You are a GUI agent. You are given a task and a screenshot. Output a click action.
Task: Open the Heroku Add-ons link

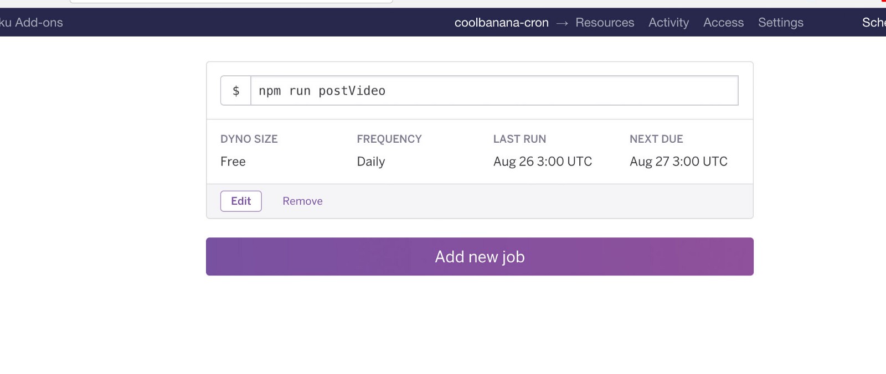32,23
